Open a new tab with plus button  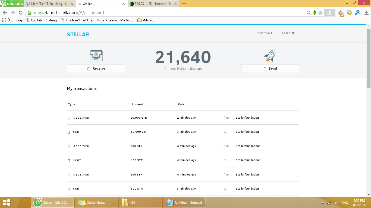point(184,4)
